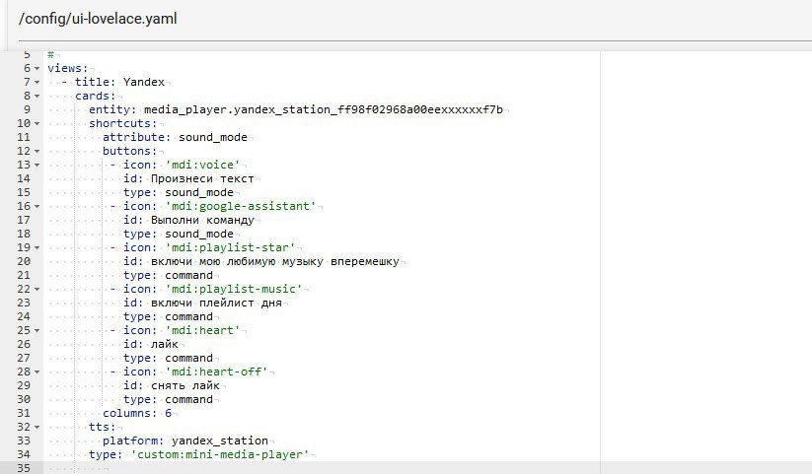Click the 'custom:mini-media-player' string

[x=220, y=454]
